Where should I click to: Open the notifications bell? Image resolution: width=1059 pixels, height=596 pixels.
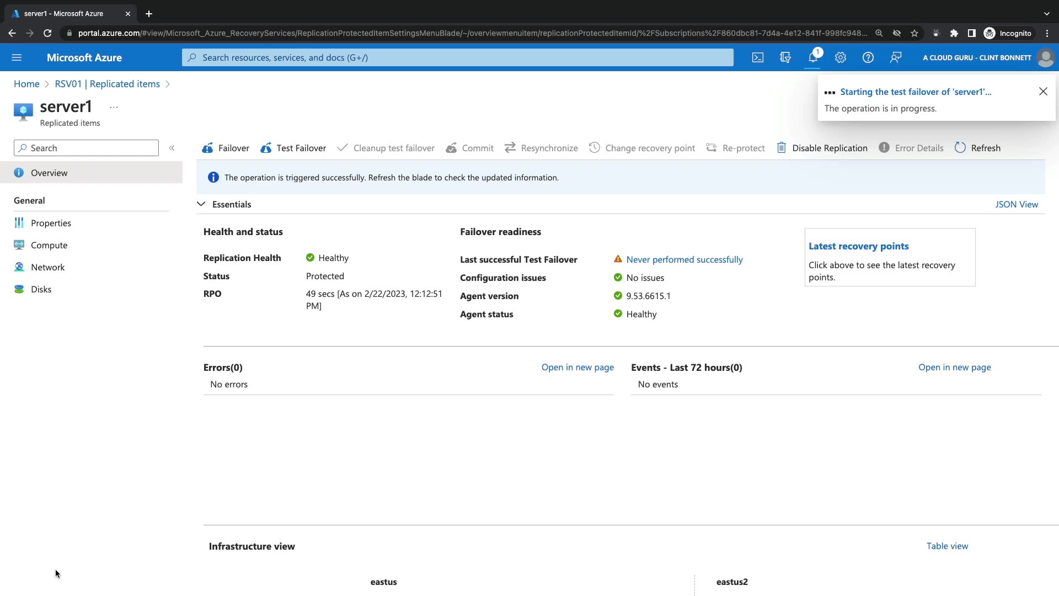coord(812,57)
